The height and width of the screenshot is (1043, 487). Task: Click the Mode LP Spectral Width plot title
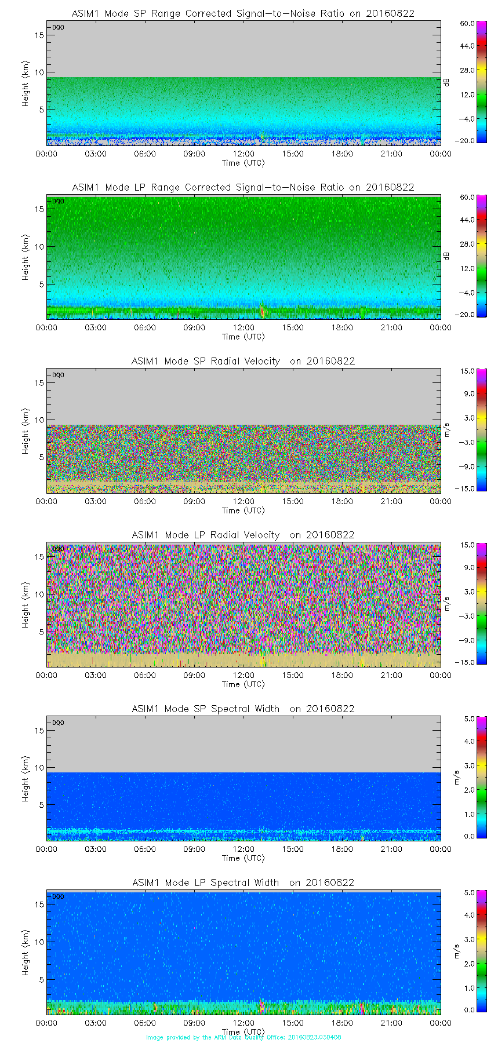pos(243,882)
